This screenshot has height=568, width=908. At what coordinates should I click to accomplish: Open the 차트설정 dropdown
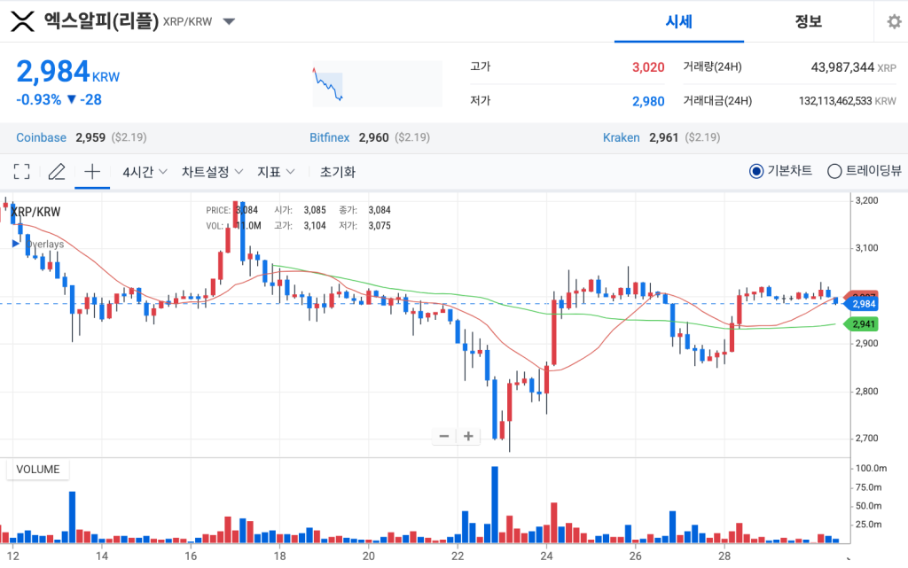(x=212, y=172)
